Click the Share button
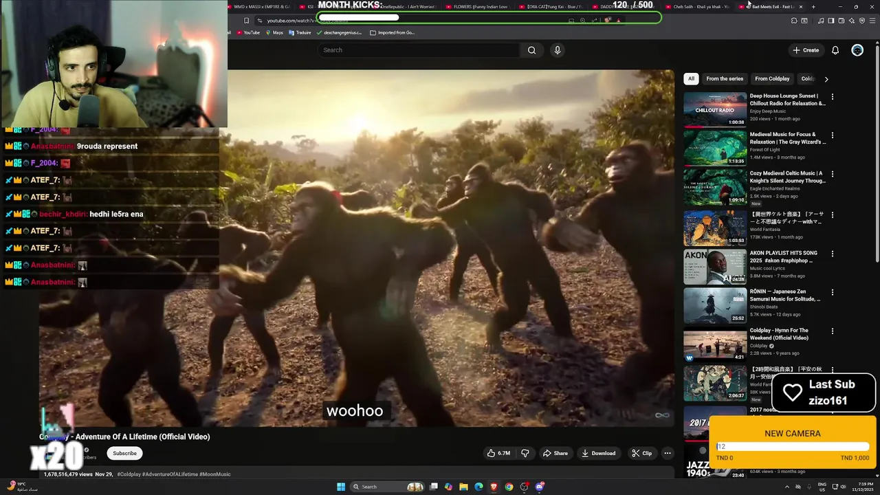The width and height of the screenshot is (880, 495). [x=555, y=453]
